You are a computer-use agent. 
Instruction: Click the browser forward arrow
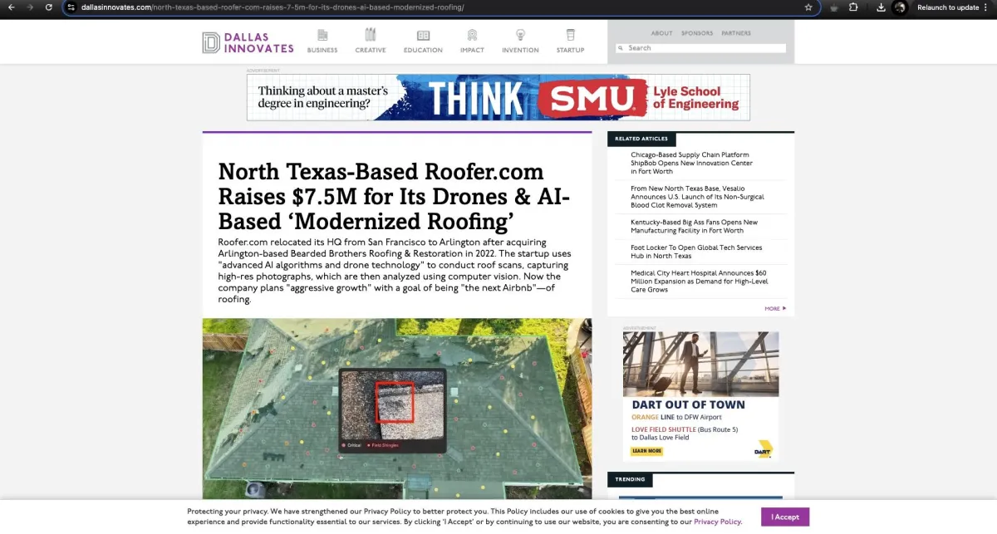31,7
